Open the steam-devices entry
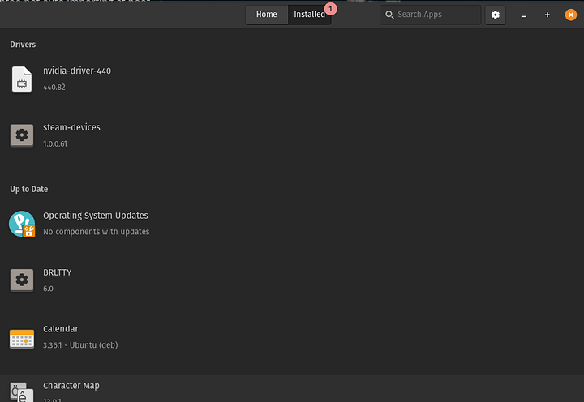Viewport: 584px width, 402px height. point(71,128)
